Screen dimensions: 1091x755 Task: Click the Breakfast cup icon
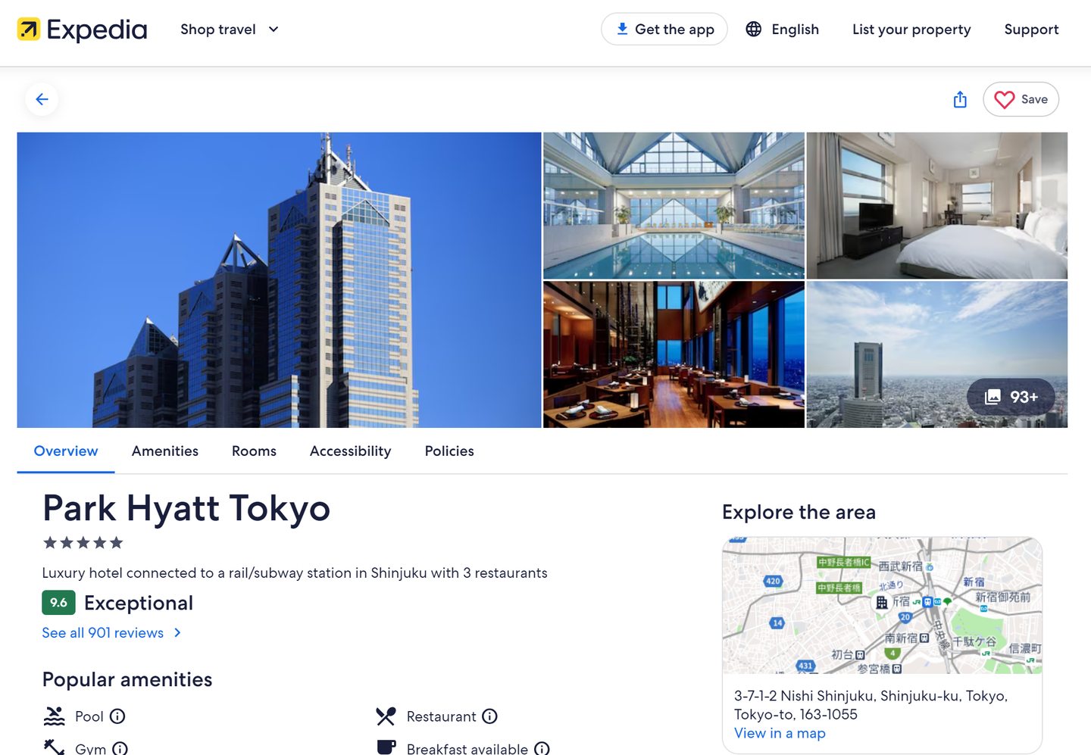pos(386,747)
